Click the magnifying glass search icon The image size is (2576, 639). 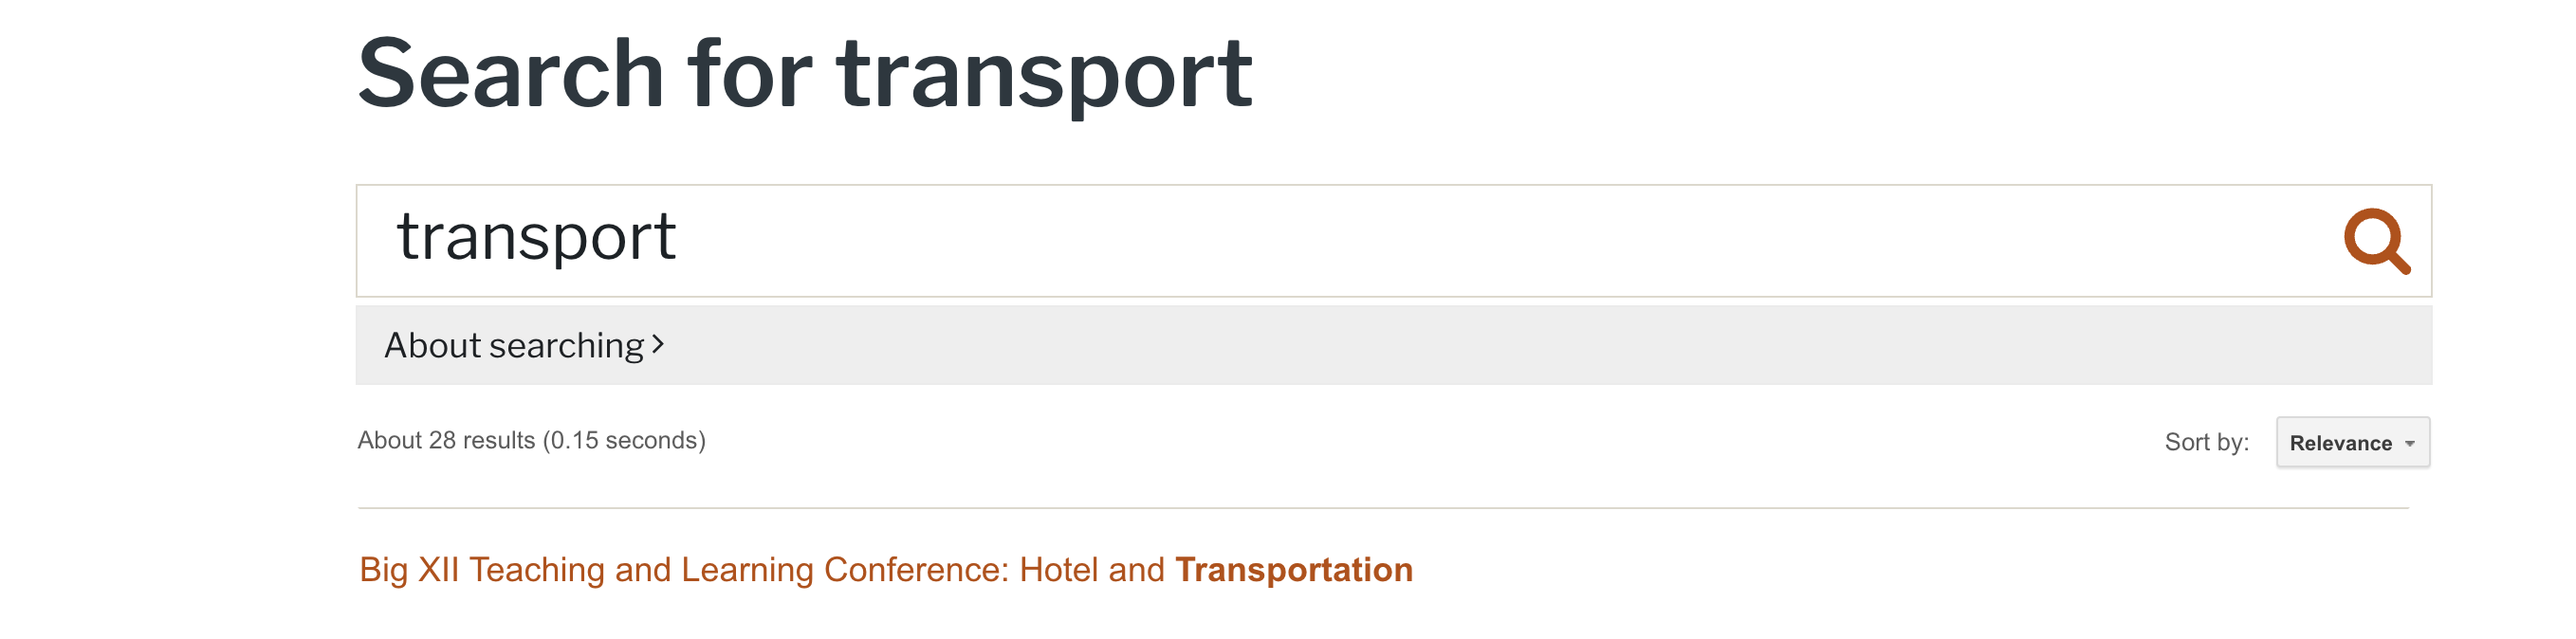coord(2376,241)
